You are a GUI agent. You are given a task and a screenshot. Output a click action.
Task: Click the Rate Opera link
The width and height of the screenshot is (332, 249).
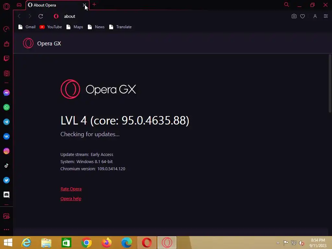pyautogui.click(x=71, y=189)
